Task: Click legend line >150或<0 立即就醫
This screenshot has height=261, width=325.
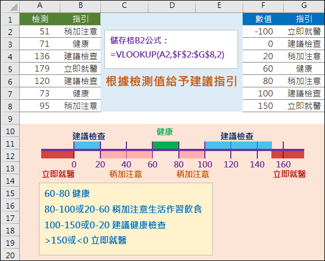Action: click(x=85, y=241)
